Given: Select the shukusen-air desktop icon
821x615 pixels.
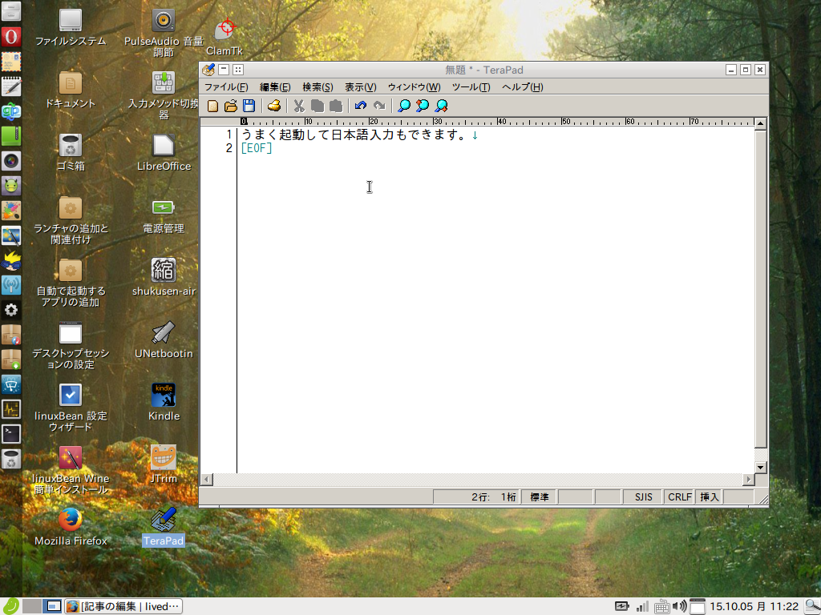Looking at the screenshot, I should (x=164, y=277).
